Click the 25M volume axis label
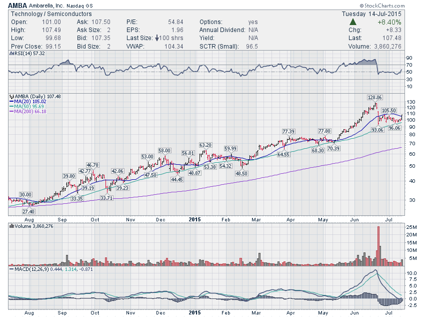This screenshot has height=317, width=425. pyautogui.click(x=411, y=227)
